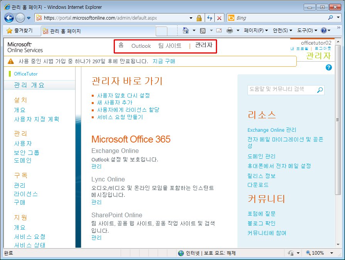Click 관리 under SharePoint Online
Screen dimensions: 345x260
click(x=96, y=238)
